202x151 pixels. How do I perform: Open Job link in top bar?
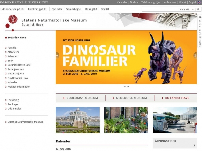tap(159, 2)
